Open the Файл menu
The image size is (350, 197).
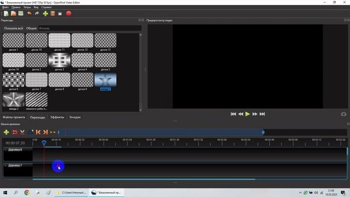(x=5, y=7)
